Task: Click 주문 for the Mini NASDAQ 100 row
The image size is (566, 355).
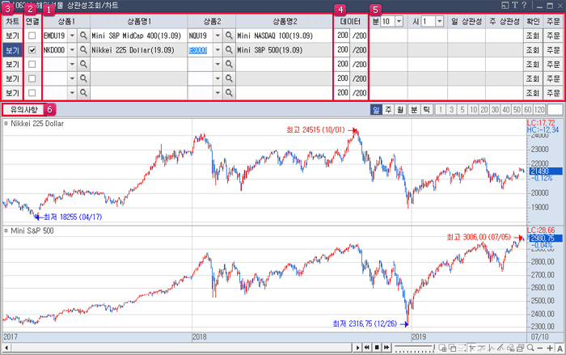Action: [553, 36]
